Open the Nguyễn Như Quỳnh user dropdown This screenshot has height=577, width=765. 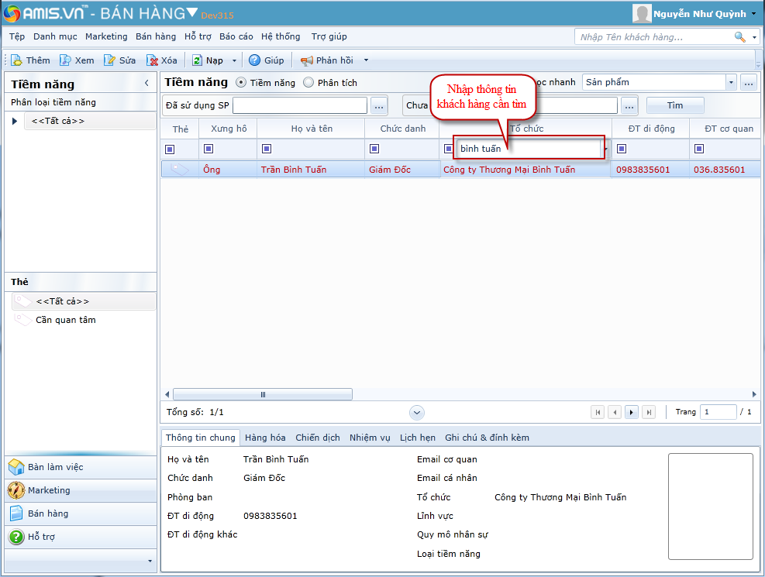pos(754,14)
